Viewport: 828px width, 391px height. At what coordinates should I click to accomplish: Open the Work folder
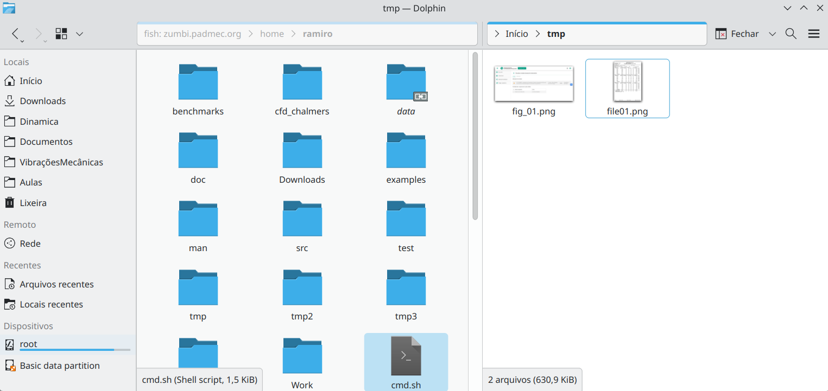click(302, 363)
